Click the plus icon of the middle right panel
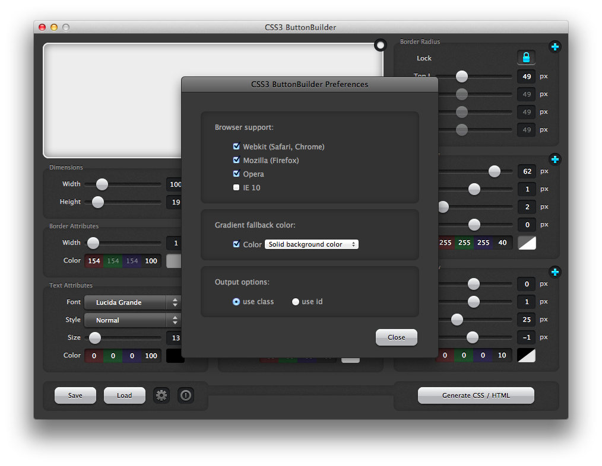The width and height of the screenshot is (602, 466). click(555, 159)
